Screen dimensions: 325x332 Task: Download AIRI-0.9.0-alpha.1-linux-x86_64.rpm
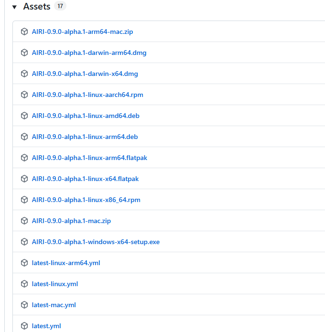[x=86, y=200]
